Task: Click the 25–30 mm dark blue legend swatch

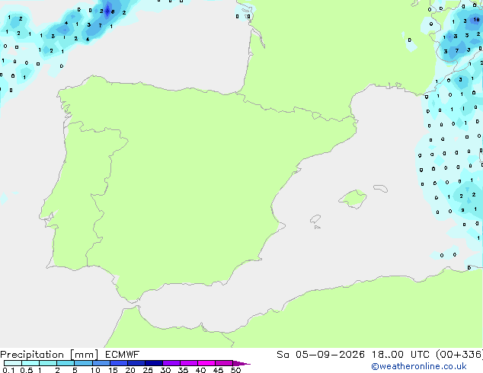Action: pyautogui.click(x=153, y=363)
